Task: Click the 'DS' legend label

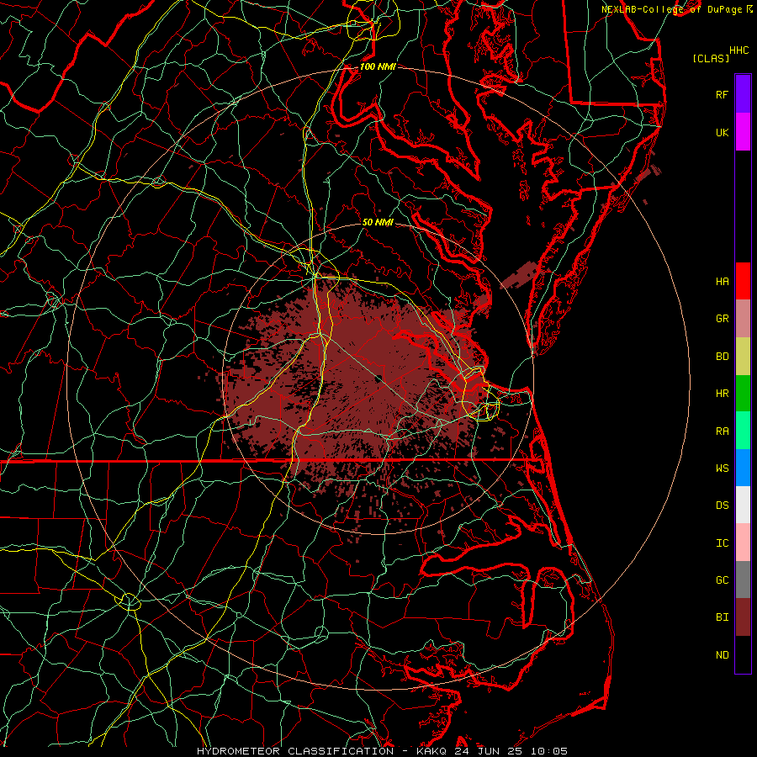Action: tap(722, 505)
